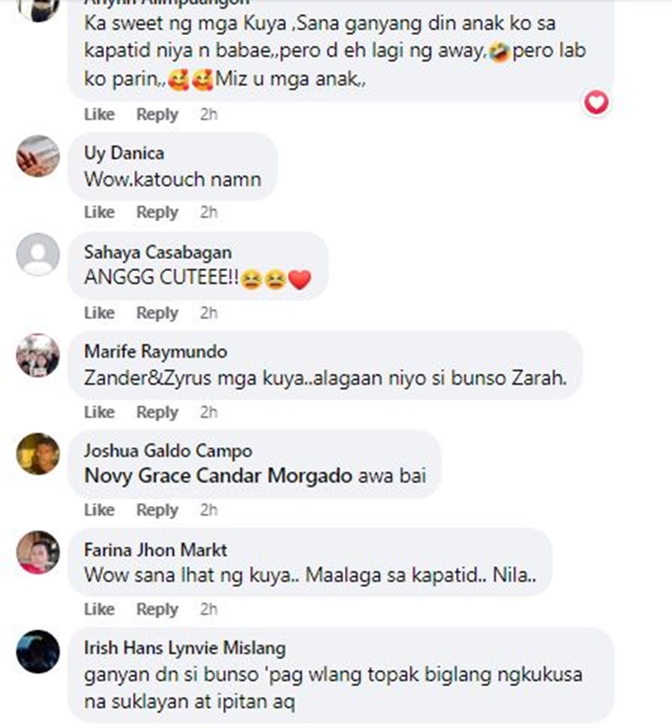Open Irish Hans Lynvie Mislang's avatar

coord(38,652)
